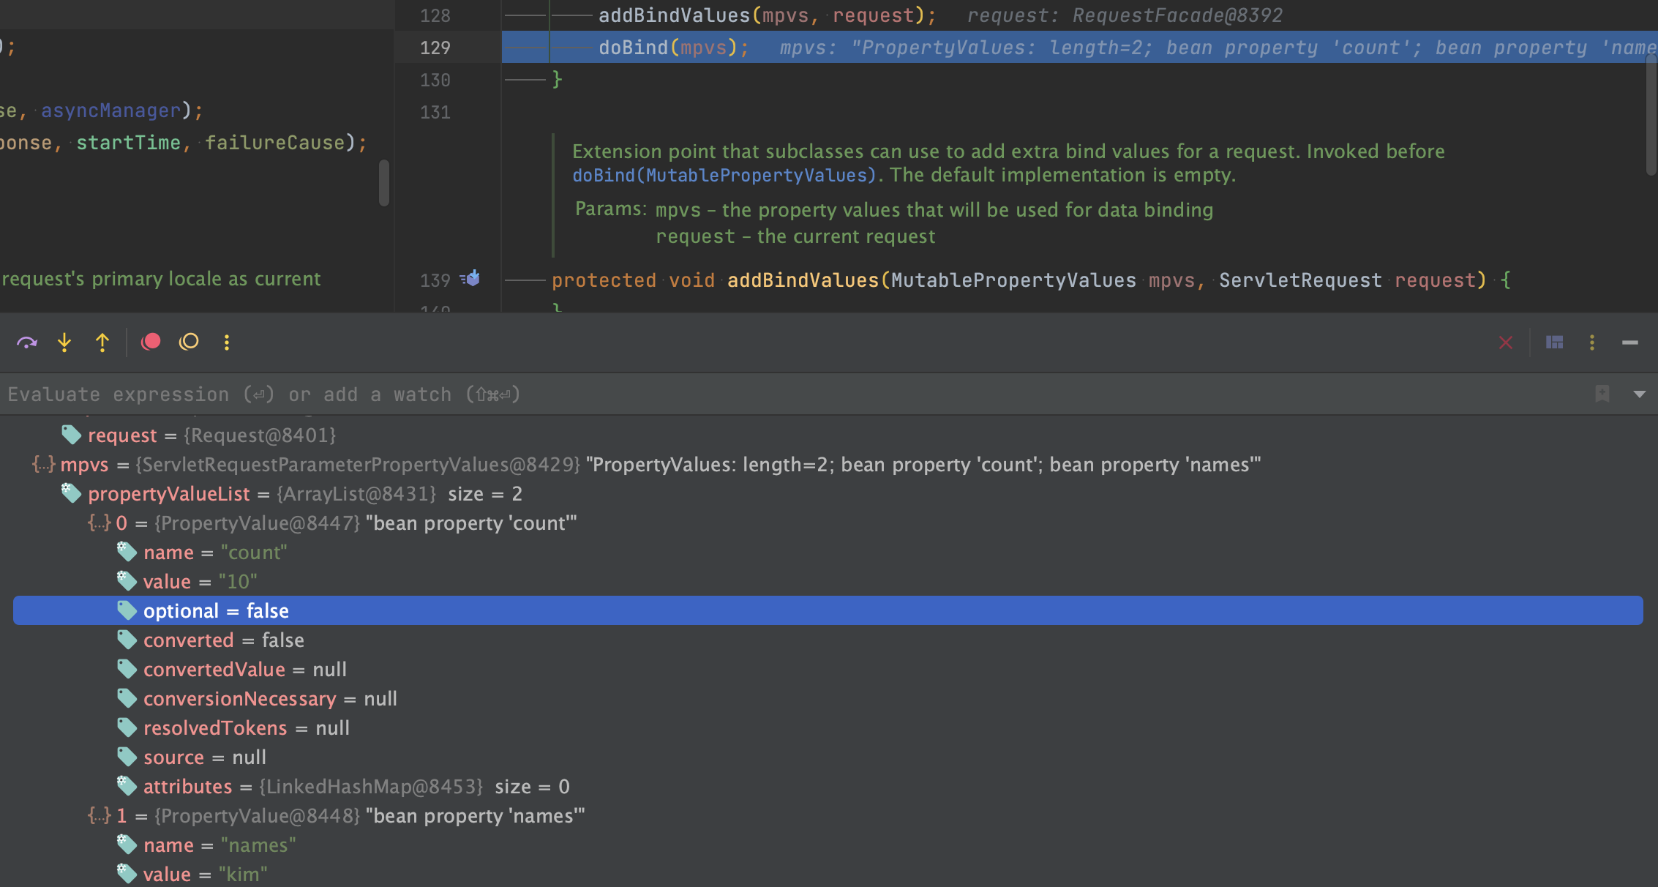Click the Step Over debugger icon
The image size is (1658, 887).
tap(27, 343)
